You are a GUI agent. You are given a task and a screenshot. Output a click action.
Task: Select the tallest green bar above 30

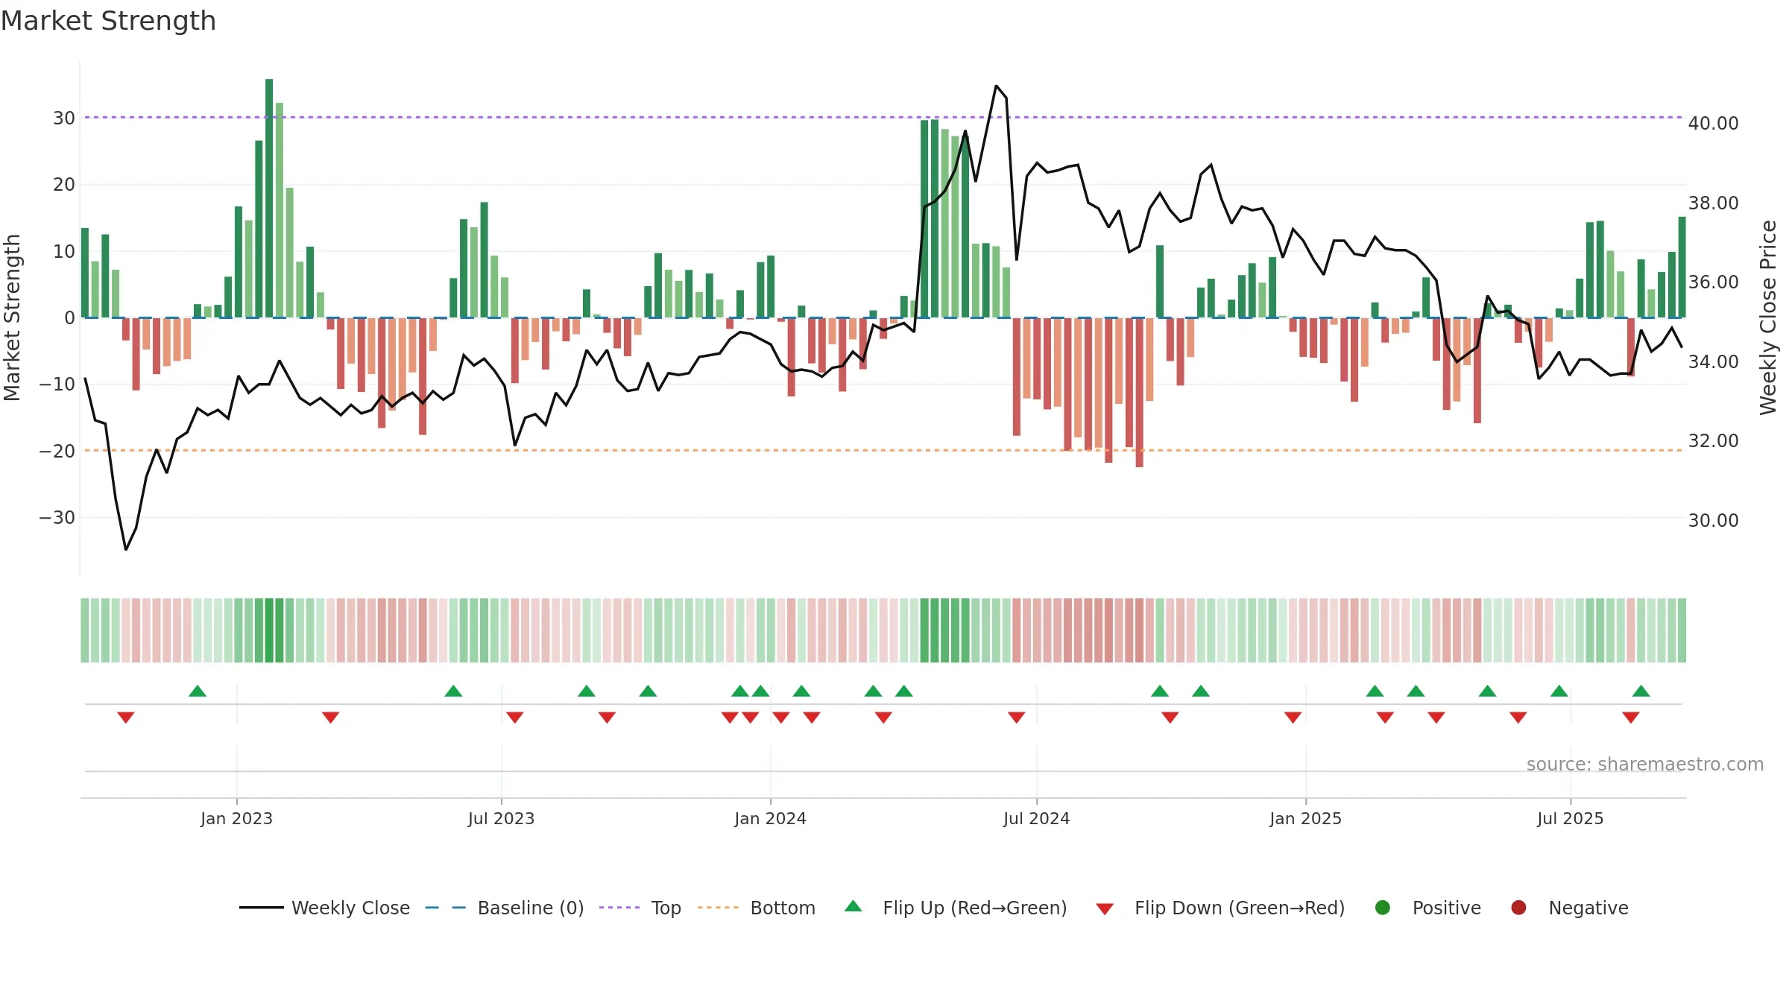269,198
